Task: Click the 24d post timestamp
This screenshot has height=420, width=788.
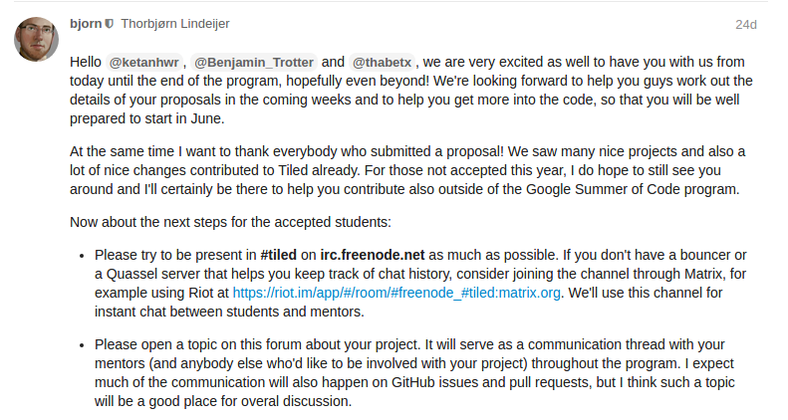Action: pyautogui.click(x=746, y=25)
